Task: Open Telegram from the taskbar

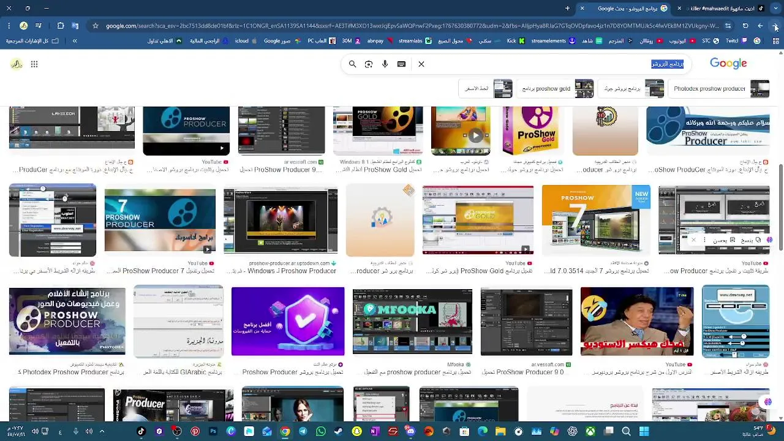Action: [x=303, y=431]
